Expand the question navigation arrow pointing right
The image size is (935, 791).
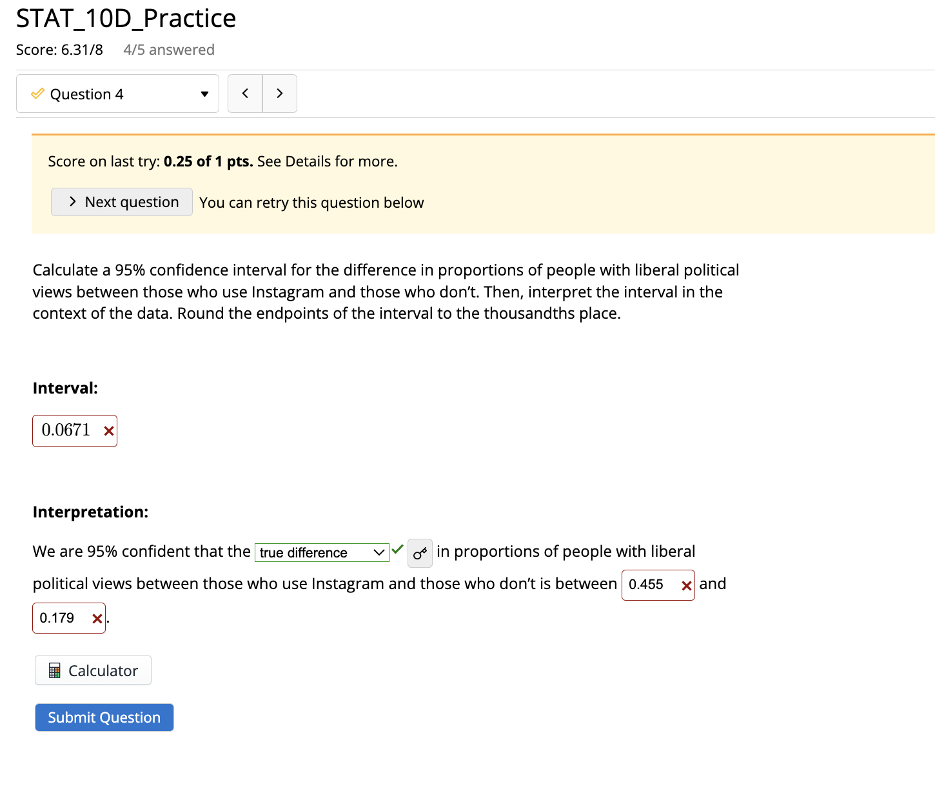tap(279, 94)
